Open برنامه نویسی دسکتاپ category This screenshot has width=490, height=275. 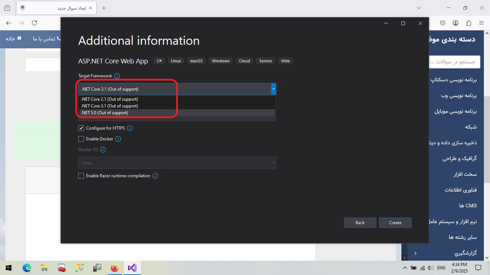pyautogui.click(x=454, y=80)
